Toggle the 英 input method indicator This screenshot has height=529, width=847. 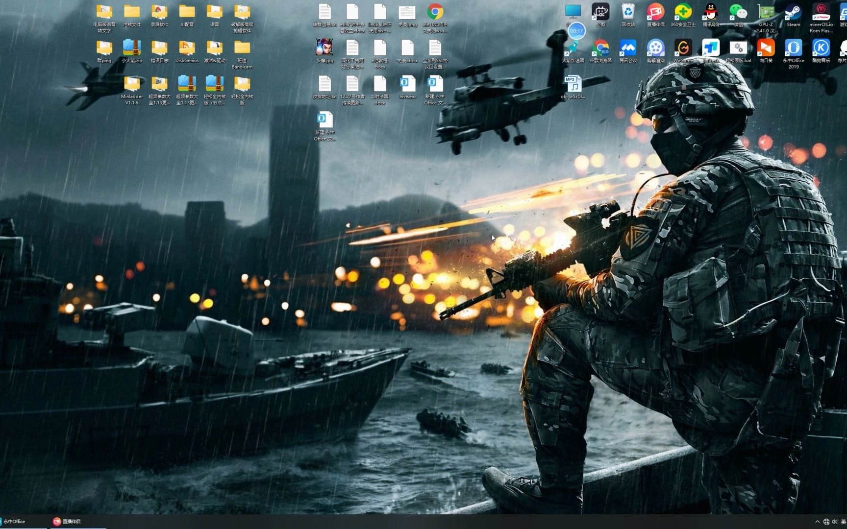coord(843,522)
